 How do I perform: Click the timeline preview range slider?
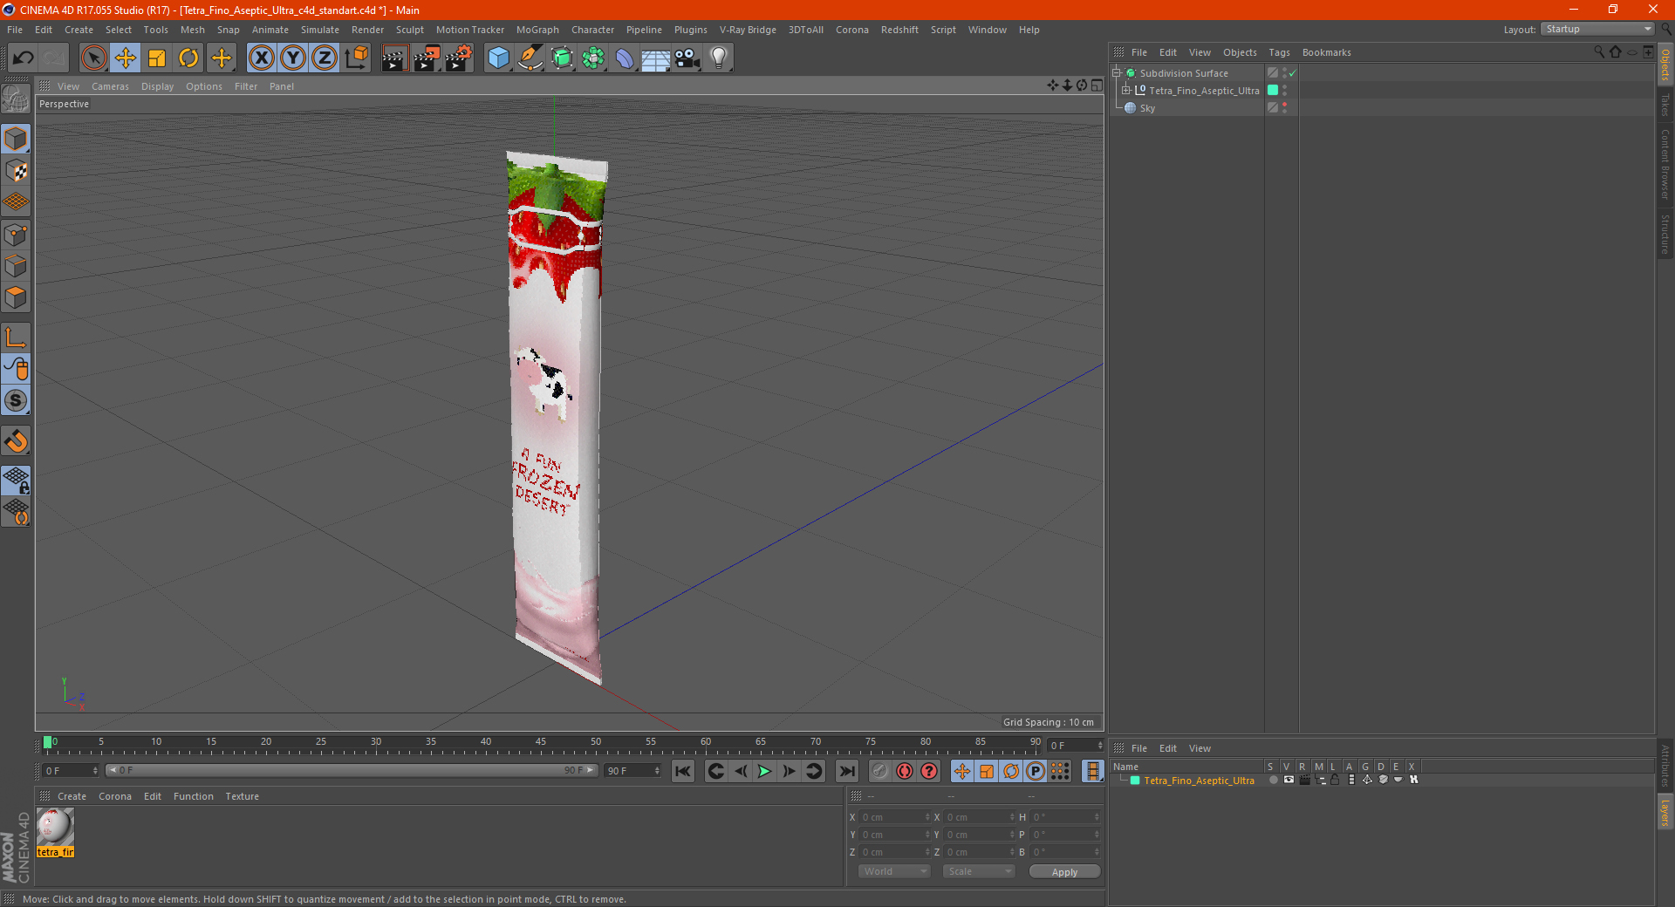[x=351, y=770]
